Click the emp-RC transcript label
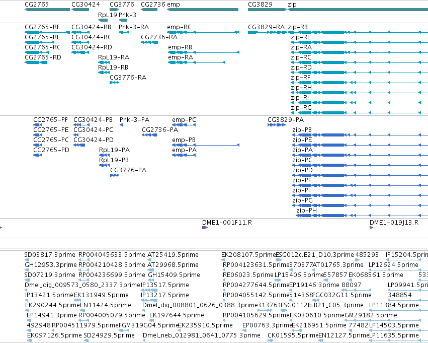Screen dimensions: 428x343 pos(180,27)
